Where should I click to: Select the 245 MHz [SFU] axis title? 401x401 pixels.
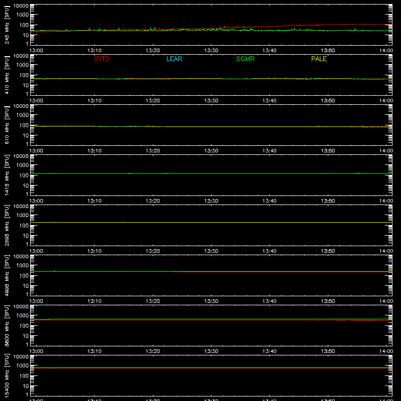[x=7, y=25]
